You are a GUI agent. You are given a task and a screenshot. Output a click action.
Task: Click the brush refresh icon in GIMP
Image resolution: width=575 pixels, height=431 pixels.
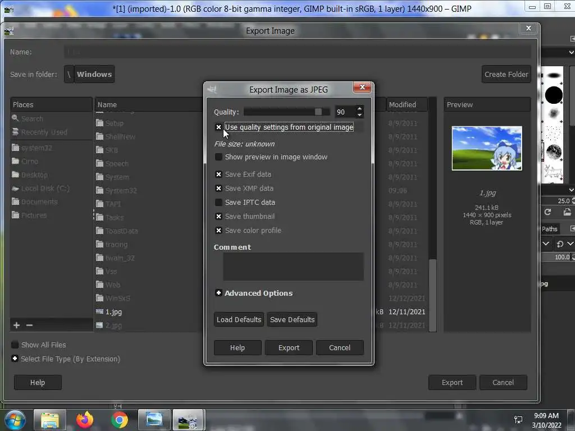coord(547,212)
